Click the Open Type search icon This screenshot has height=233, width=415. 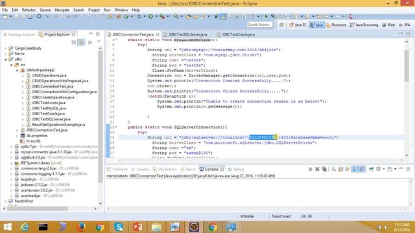(x=189, y=16)
